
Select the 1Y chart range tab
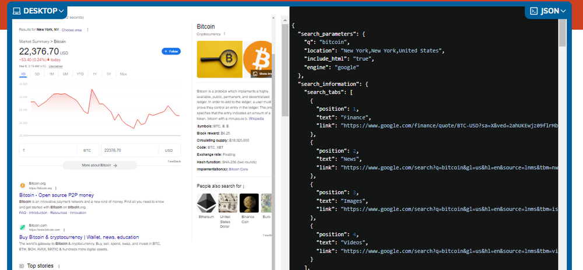click(95, 74)
